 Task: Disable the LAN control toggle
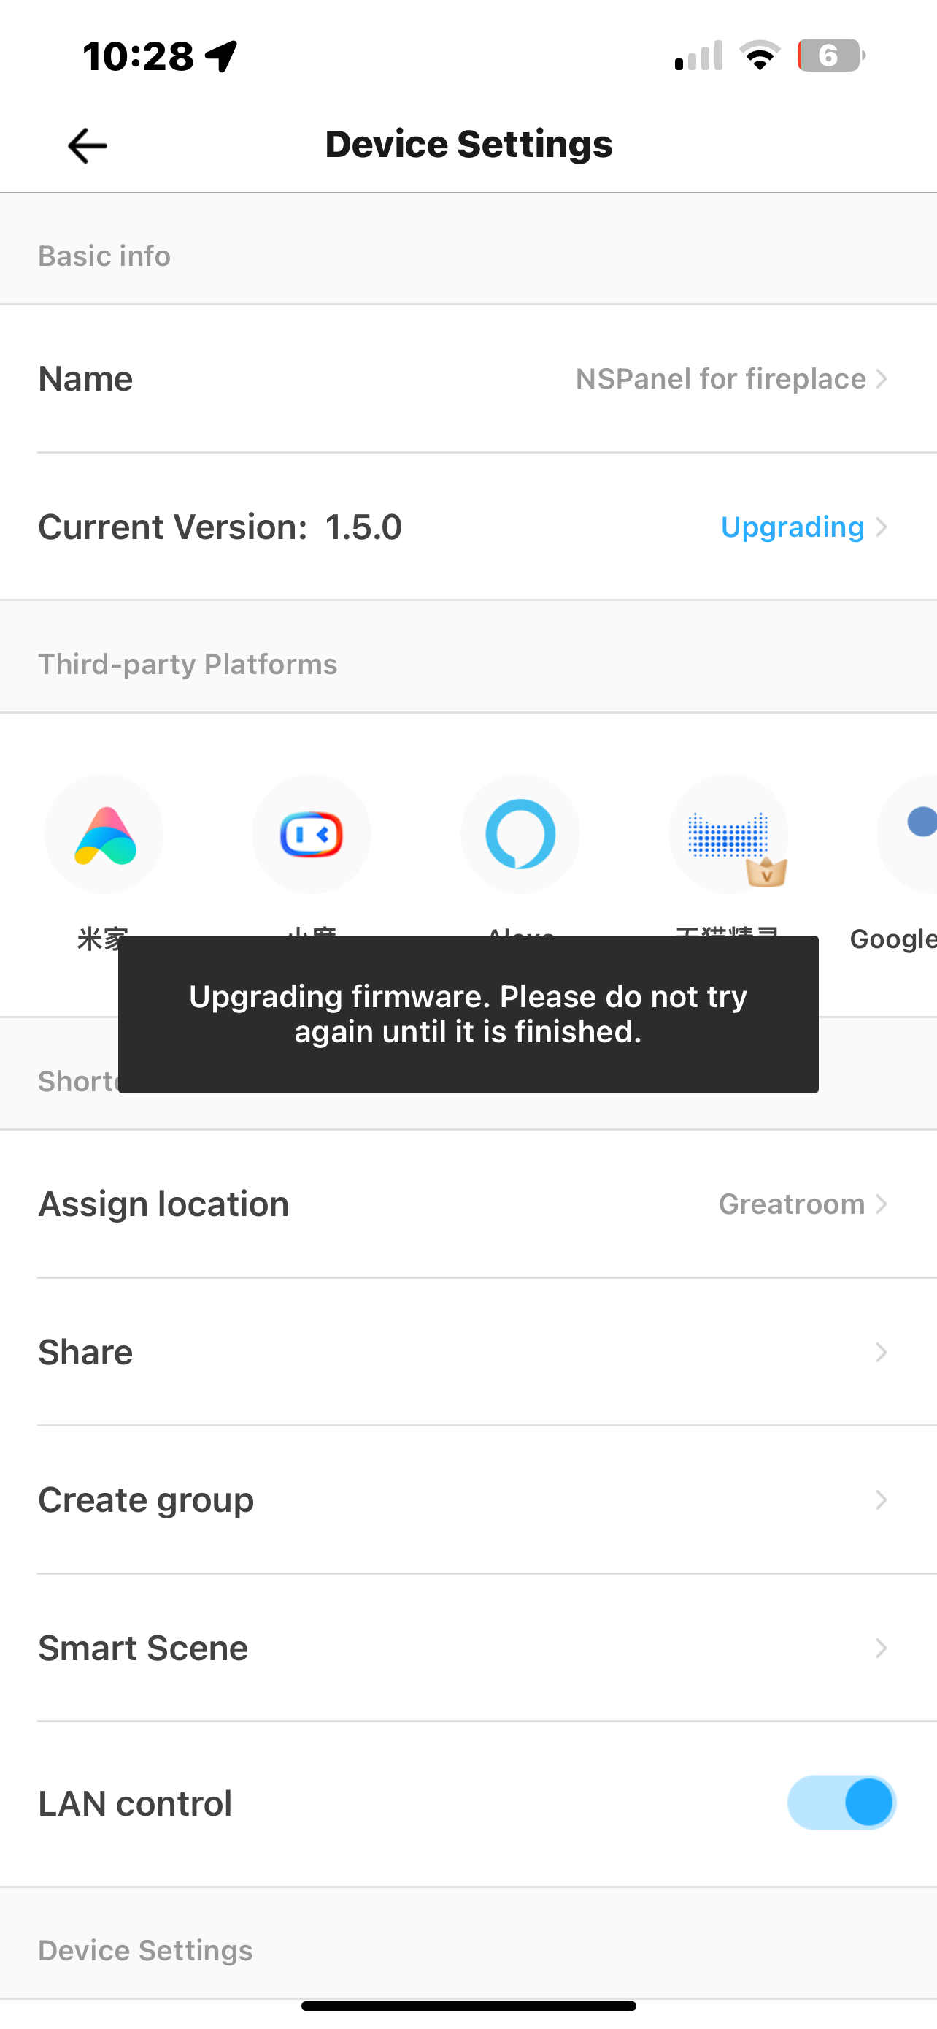pos(841,1802)
